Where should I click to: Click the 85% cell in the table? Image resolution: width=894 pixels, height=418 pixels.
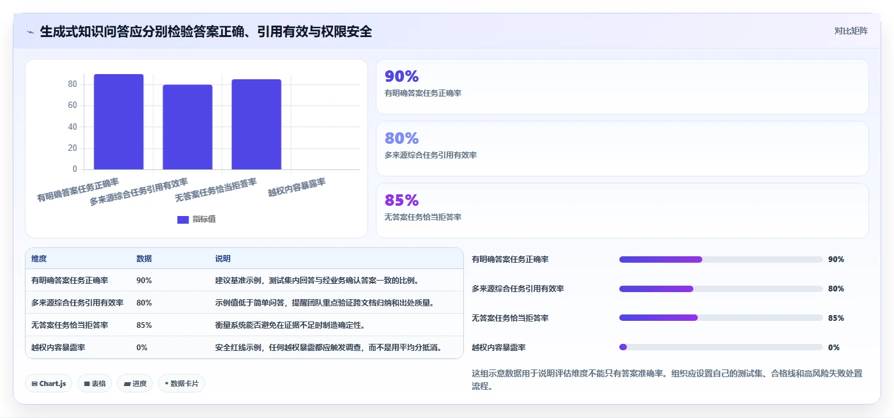coord(144,325)
